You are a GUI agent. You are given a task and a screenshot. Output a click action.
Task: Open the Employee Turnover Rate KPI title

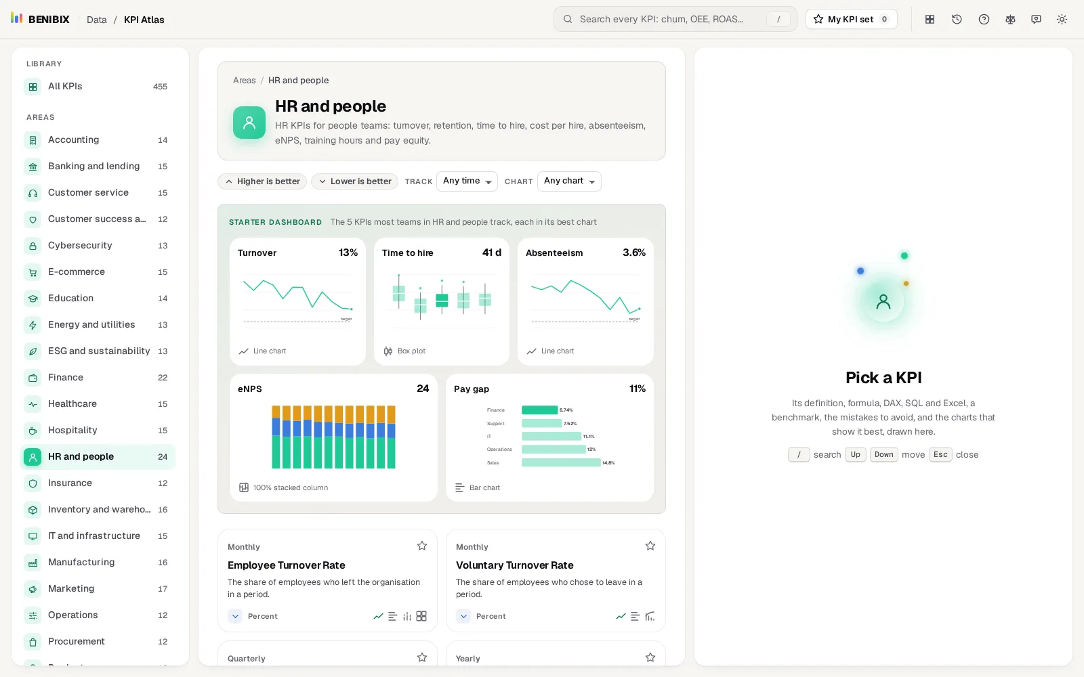click(x=287, y=565)
